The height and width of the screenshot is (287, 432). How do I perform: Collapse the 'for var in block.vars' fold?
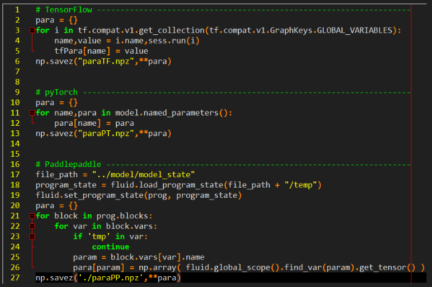[x=32, y=226]
